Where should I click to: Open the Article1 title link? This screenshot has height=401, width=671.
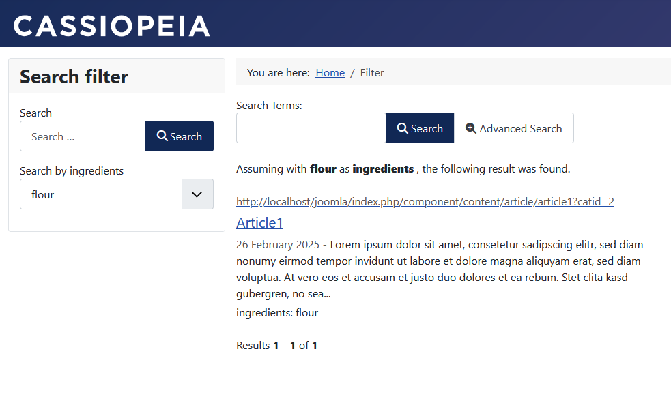pyautogui.click(x=259, y=223)
